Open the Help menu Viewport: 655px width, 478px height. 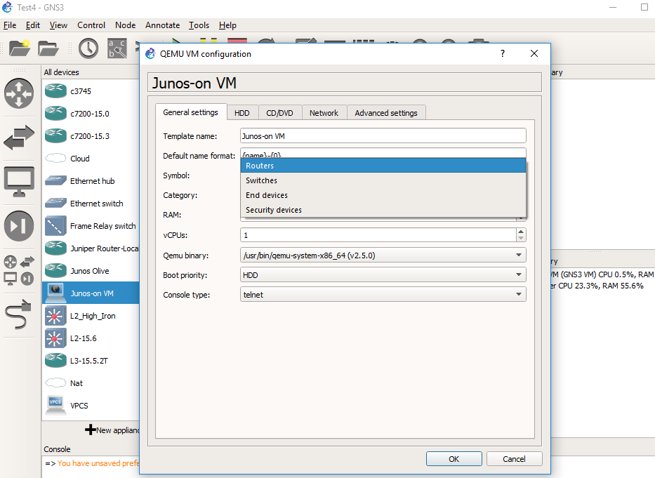click(227, 25)
